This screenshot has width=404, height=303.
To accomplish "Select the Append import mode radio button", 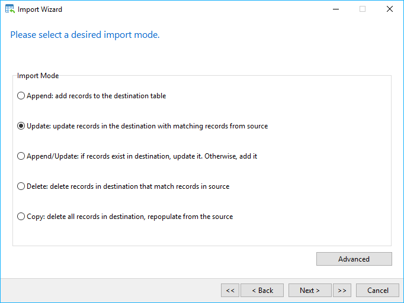I will coord(21,96).
